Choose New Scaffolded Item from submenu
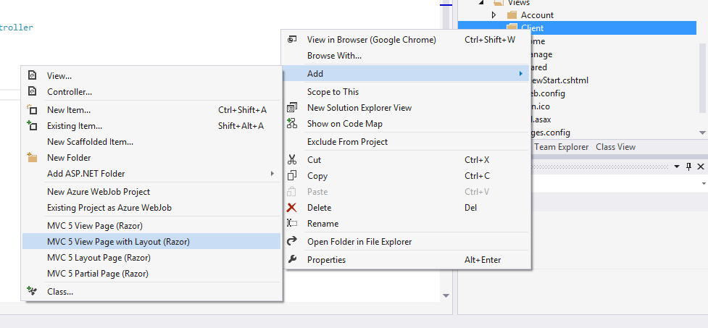The image size is (708, 328). click(x=90, y=141)
